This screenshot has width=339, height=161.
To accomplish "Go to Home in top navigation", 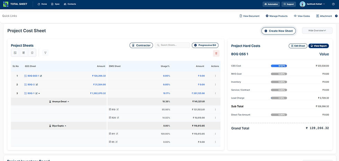I will (42, 4).
